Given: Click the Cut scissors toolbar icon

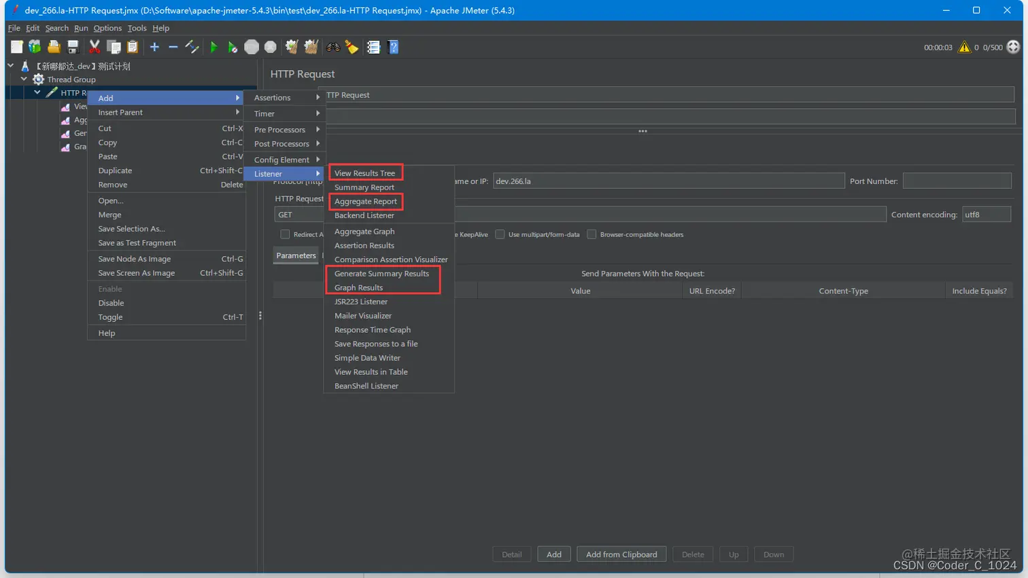Looking at the screenshot, I should coord(95,47).
